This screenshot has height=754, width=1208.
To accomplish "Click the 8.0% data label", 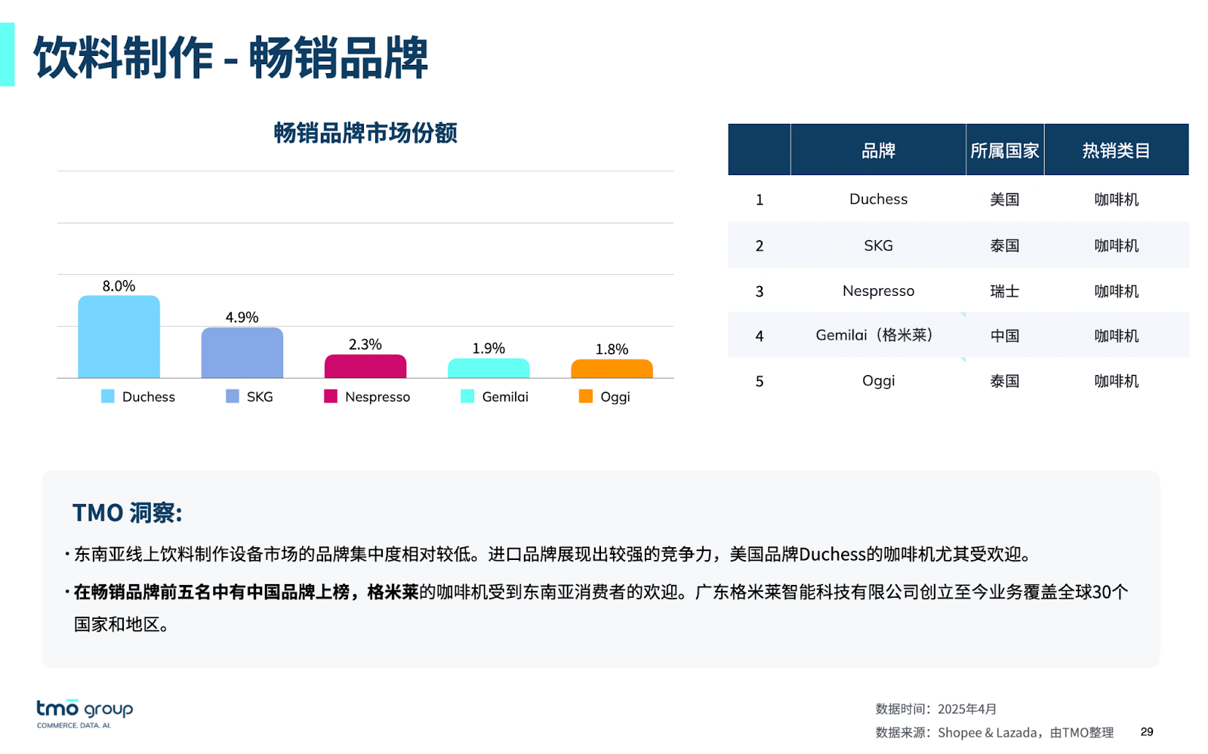I will pos(119,286).
